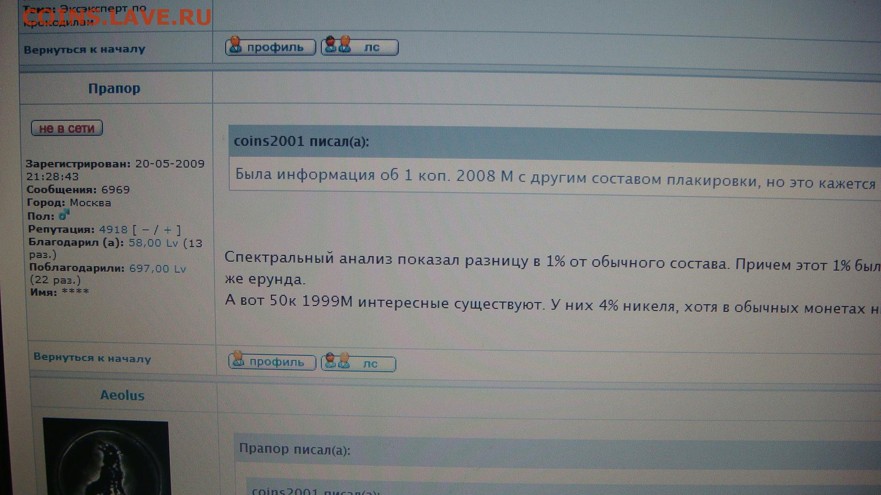This screenshot has height=495, width=881.
Task: Click the male gender icon next to Пол
Action: 64,214
